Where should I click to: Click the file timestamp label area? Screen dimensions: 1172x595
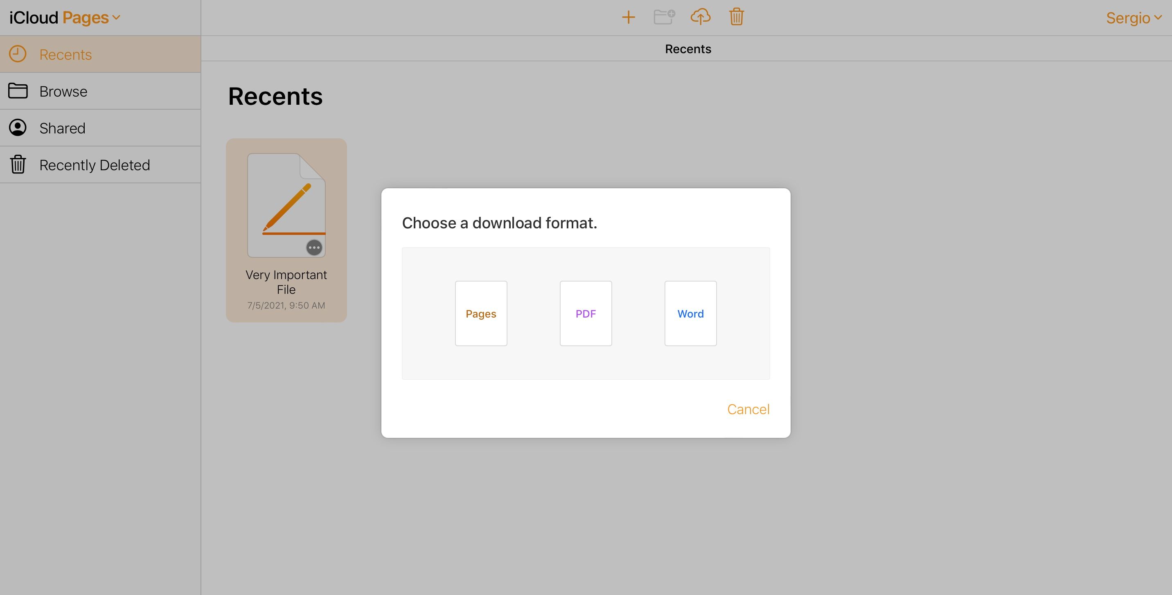coord(286,304)
